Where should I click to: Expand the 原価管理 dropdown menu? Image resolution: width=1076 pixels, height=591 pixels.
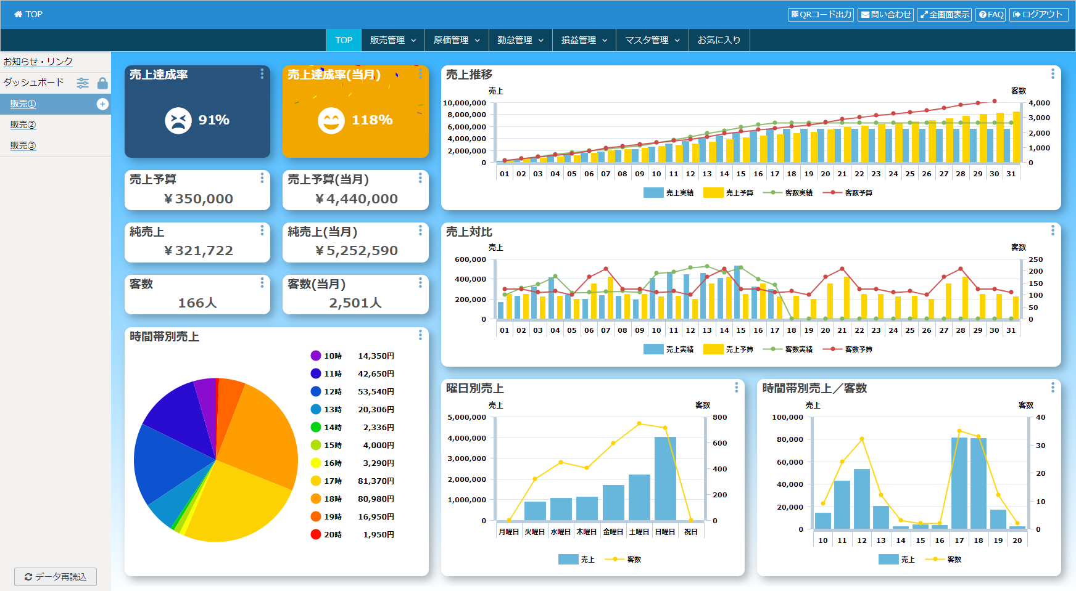[457, 40]
